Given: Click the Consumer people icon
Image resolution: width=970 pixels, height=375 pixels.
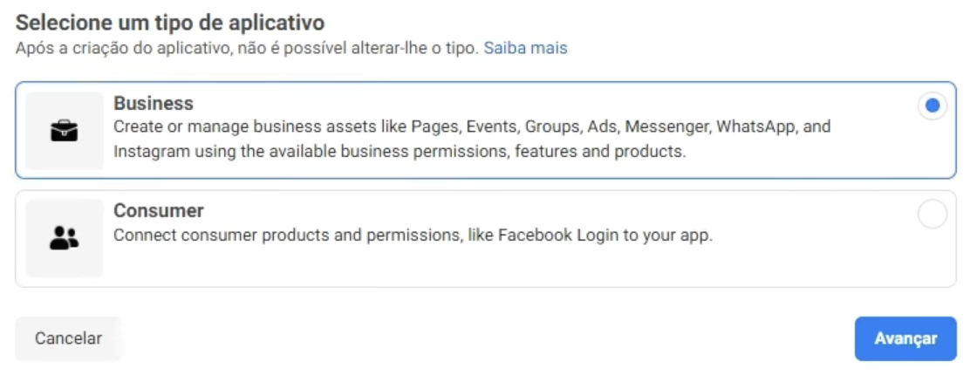Looking at the screenshot, I should (65, 238).
